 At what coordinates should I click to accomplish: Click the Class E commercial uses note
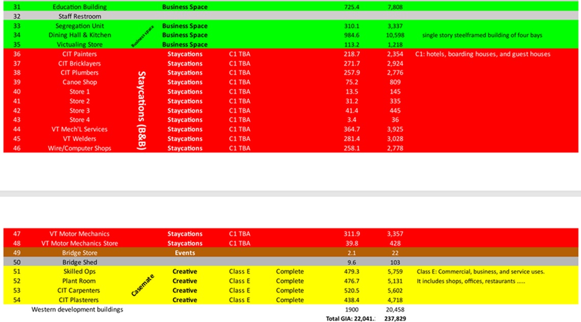point(480,272)
